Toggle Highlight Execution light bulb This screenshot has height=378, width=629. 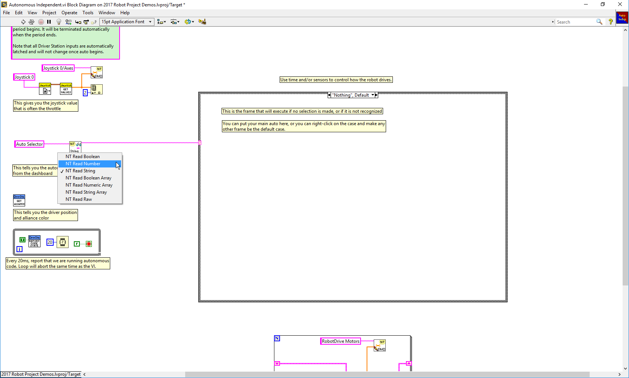(x=59, y=22)
